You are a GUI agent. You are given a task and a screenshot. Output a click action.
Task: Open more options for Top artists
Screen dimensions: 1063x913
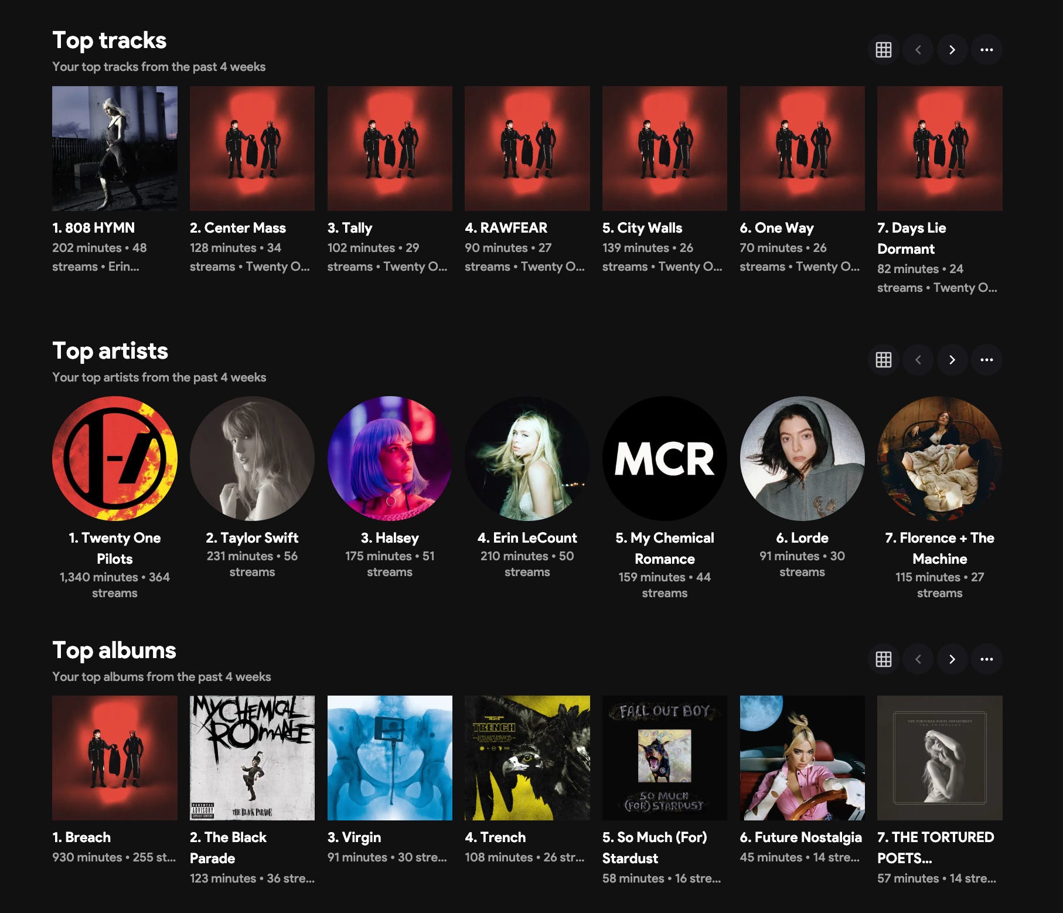pyautogui.click(x=987, y=360)
